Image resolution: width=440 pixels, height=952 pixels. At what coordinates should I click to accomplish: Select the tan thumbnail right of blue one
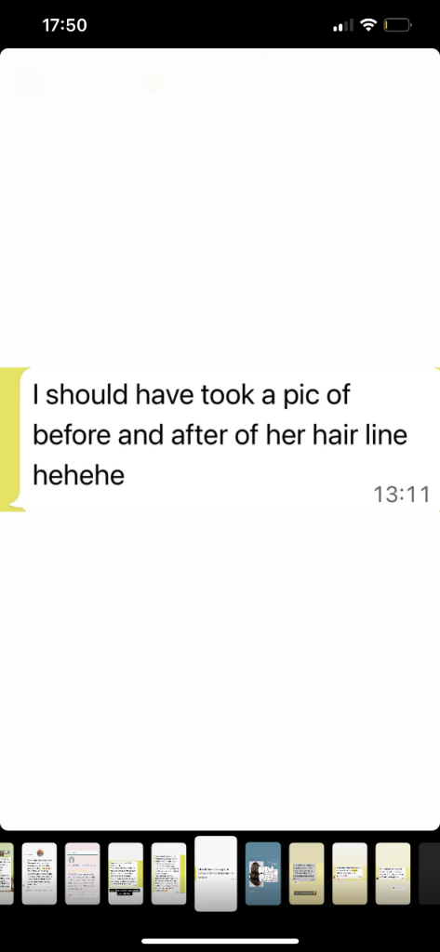[x=306, y=873]
